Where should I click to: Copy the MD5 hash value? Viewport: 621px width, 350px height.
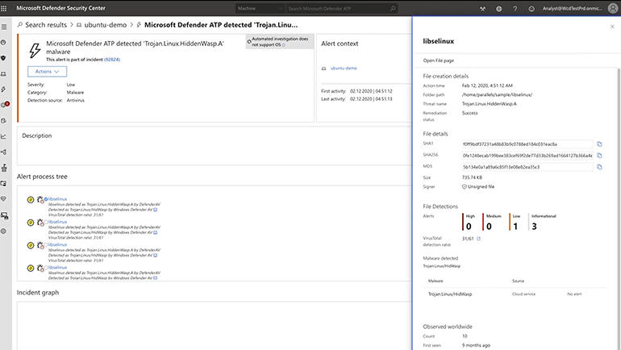[x=598, y=167]
